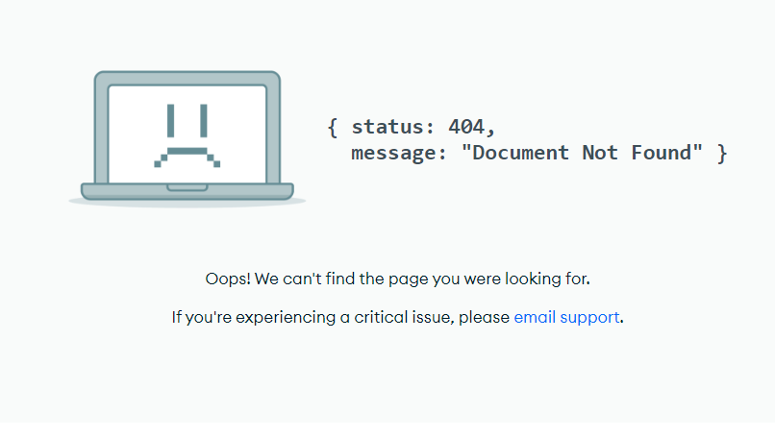Click the "Oops!" text
Viewport: 775px width, 437px height.
(228, 279)
